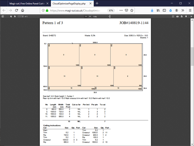Switch PDF to presentation mode

coord(173,16)
